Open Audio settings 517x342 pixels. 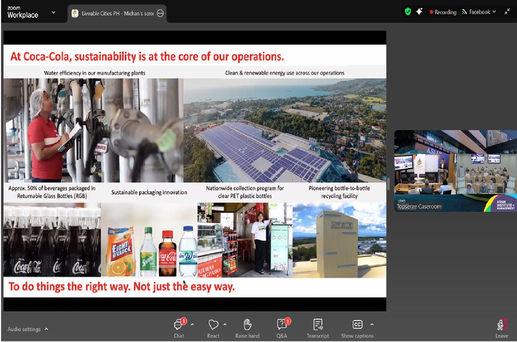click(x=24, y=329)
